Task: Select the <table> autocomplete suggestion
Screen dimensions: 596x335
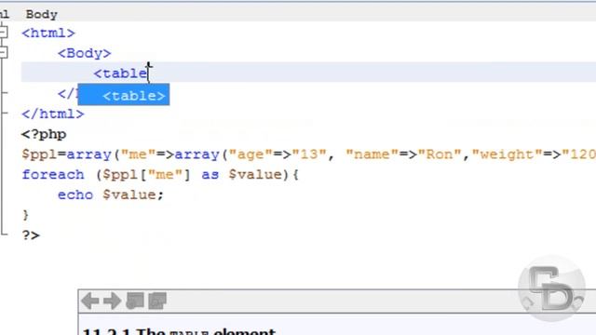Action: click(x=124, y=95)
